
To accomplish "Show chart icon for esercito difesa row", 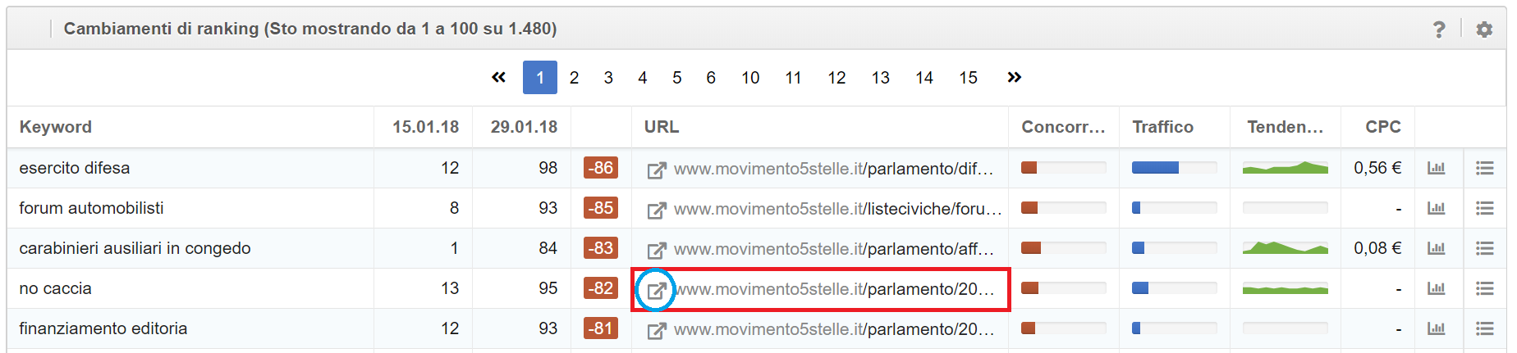I will coord(1436,168).
